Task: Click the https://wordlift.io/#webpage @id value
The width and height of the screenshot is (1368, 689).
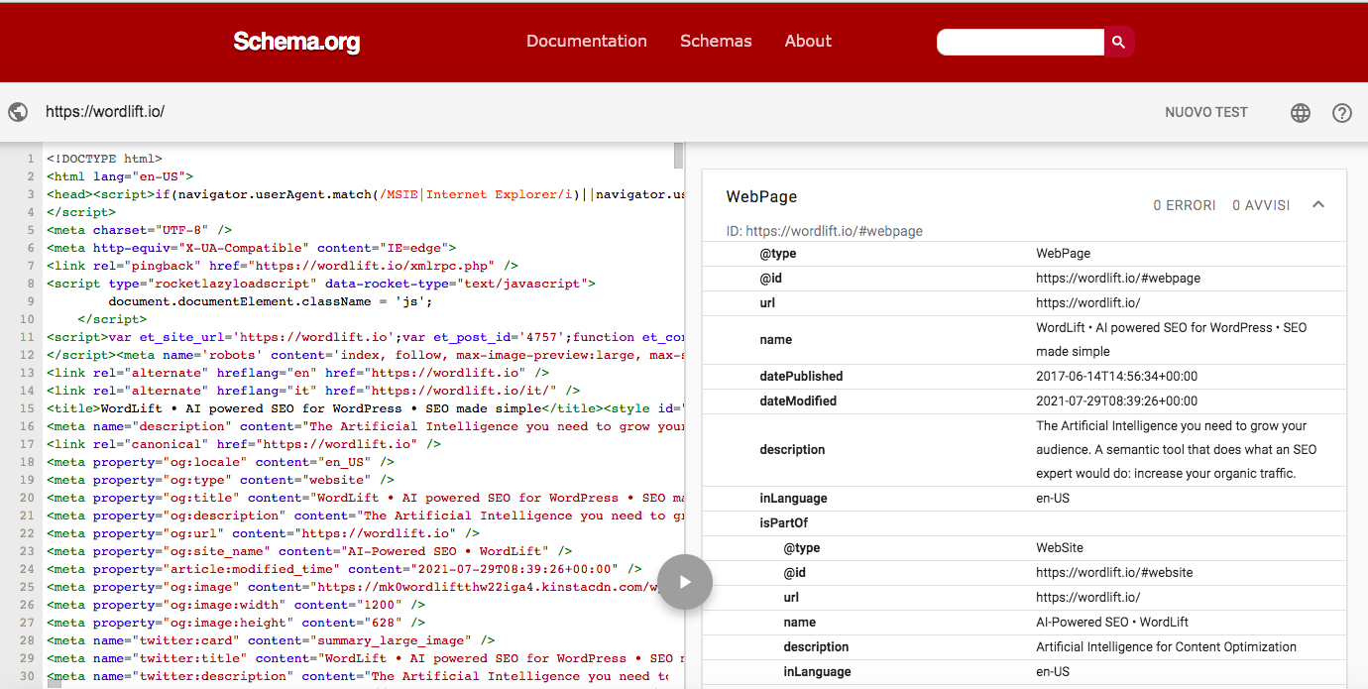Action: click(x=1118, y=279)
